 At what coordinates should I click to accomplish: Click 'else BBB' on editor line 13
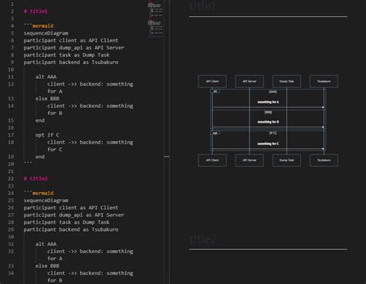pyautogui.click(x=47, y=99)
